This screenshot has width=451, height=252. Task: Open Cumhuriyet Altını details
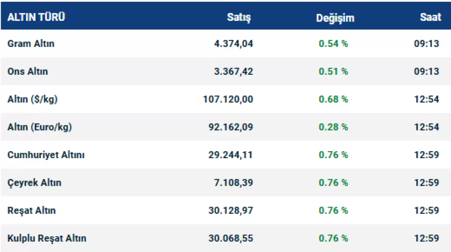click(x=46, y=155)
